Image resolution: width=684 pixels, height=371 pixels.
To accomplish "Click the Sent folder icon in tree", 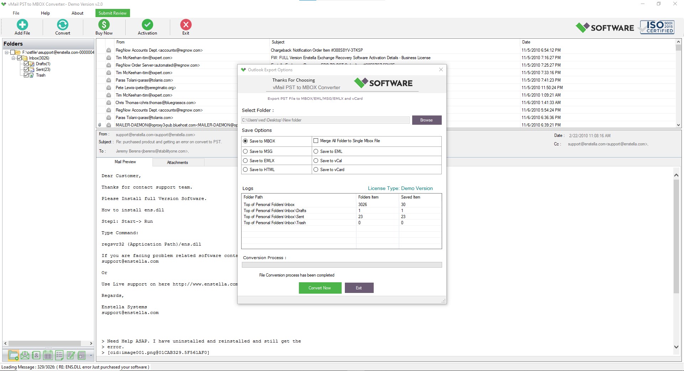I will tap(32, 69).
